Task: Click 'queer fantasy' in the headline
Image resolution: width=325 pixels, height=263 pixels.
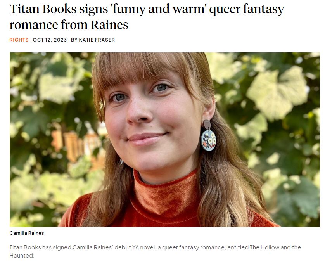Action: pyautogui.click(x=246, y=9)
